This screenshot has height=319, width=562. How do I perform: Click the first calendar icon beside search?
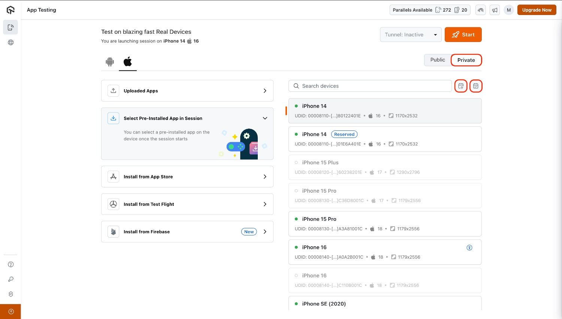click(461, 86)
